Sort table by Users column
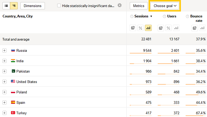Image resolution: width=207 pixels, height=117 pixels. (x=172, y=16)
